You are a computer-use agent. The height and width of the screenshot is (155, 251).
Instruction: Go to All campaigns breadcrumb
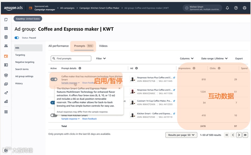[67, 8]
